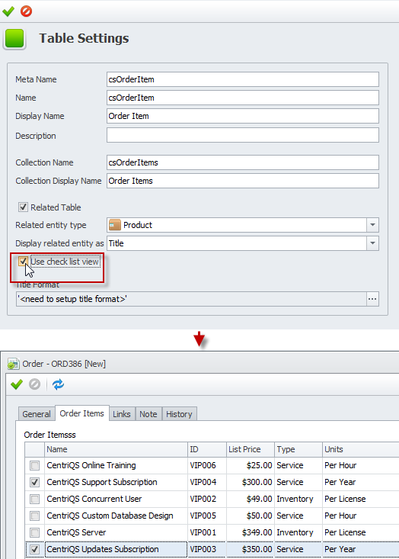Screen dimensions: 399x559
Task: Expand the Display related entity as dropdown
Action: click(372, 243)
